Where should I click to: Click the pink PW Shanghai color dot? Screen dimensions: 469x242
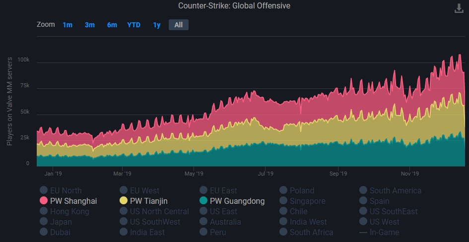pyautogui.click(x=44, y=201)
